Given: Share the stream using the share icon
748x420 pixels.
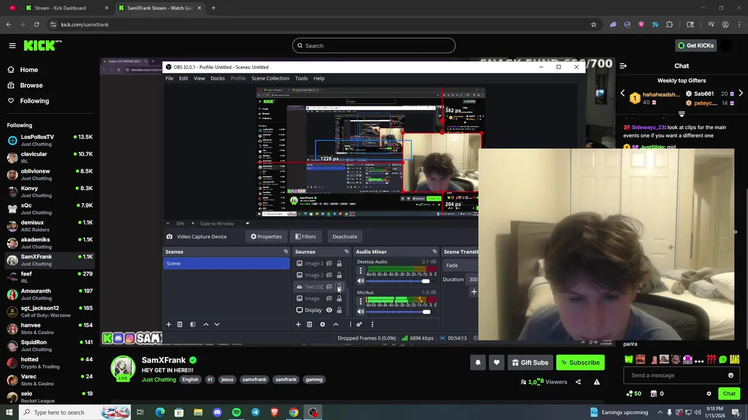Looking at the screenshot, I should click(578, 382).
